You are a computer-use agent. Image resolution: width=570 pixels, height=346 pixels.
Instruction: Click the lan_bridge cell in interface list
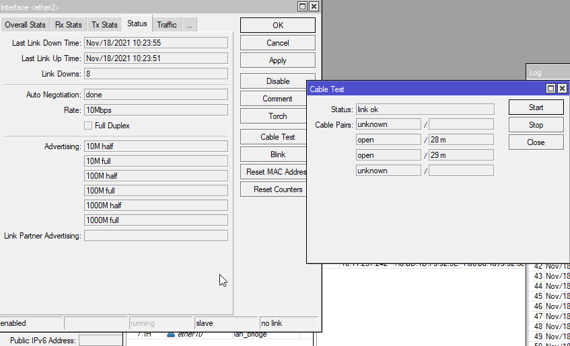click(x=265, y=335)
